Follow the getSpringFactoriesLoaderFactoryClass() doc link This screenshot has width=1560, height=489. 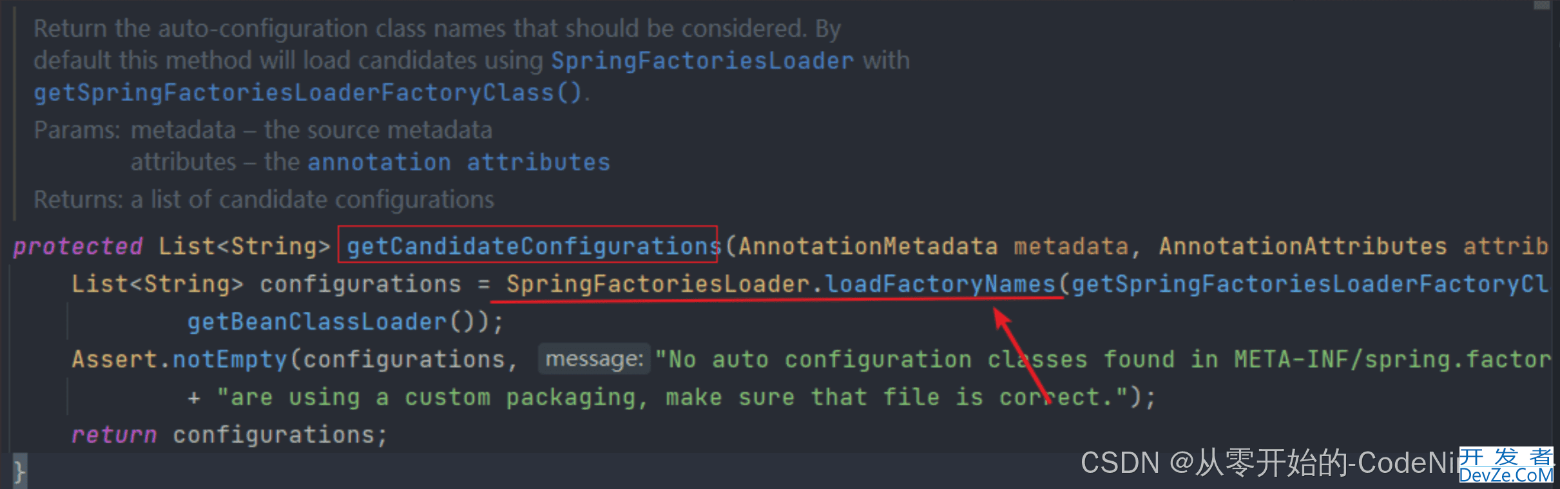[x=307, y=93]
